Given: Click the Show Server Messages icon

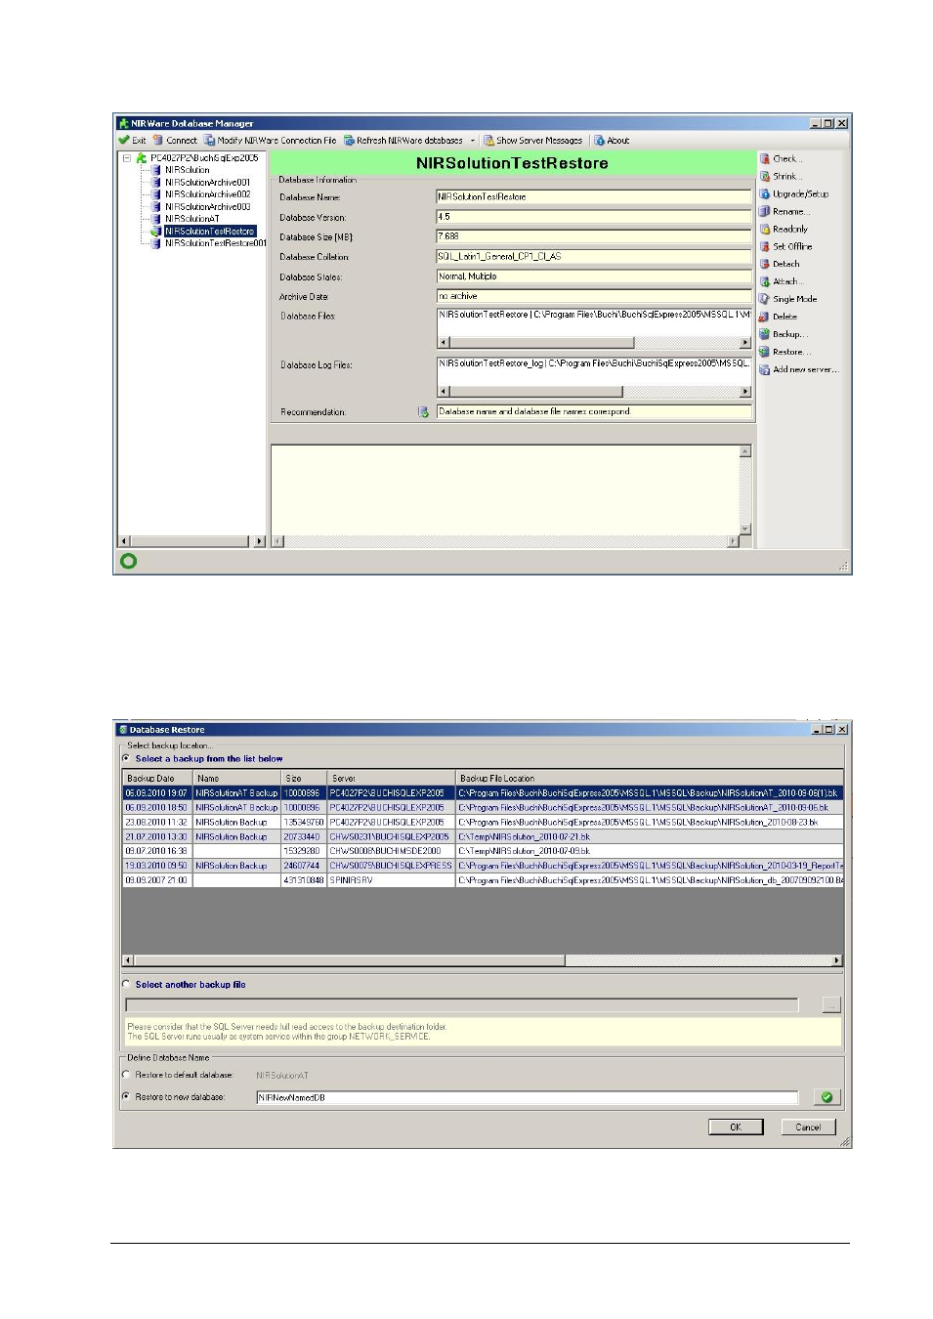Looking at the screenshot, I should [488, 141].
